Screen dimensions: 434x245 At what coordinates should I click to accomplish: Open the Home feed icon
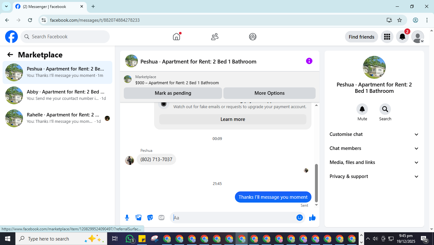[176, 37]
